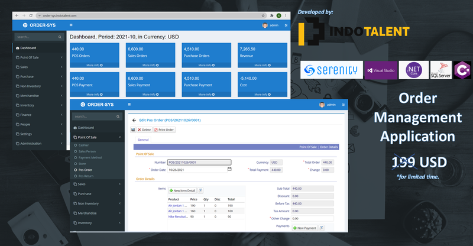Click the Number field POS/20211026/0001
This screenshot has width=473, height=246.
tap(199, 163)
